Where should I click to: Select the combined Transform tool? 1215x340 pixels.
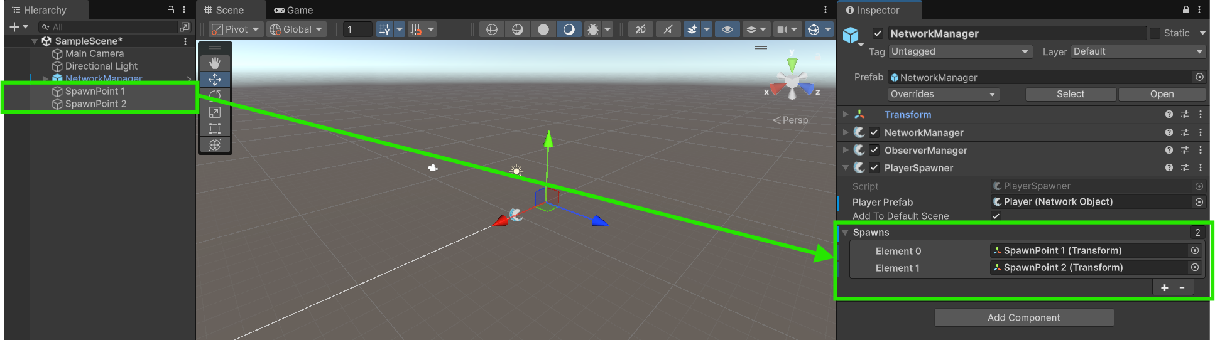coord(215,145)
